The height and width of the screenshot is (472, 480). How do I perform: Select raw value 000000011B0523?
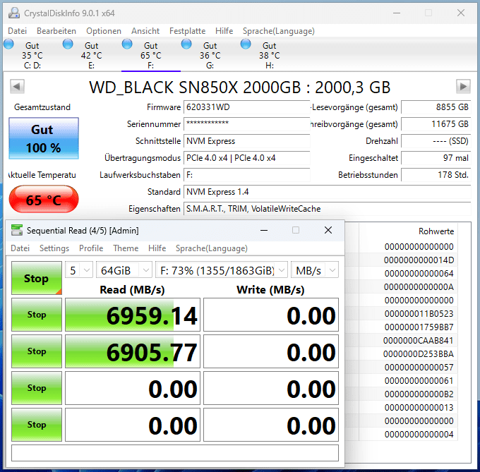419,313
